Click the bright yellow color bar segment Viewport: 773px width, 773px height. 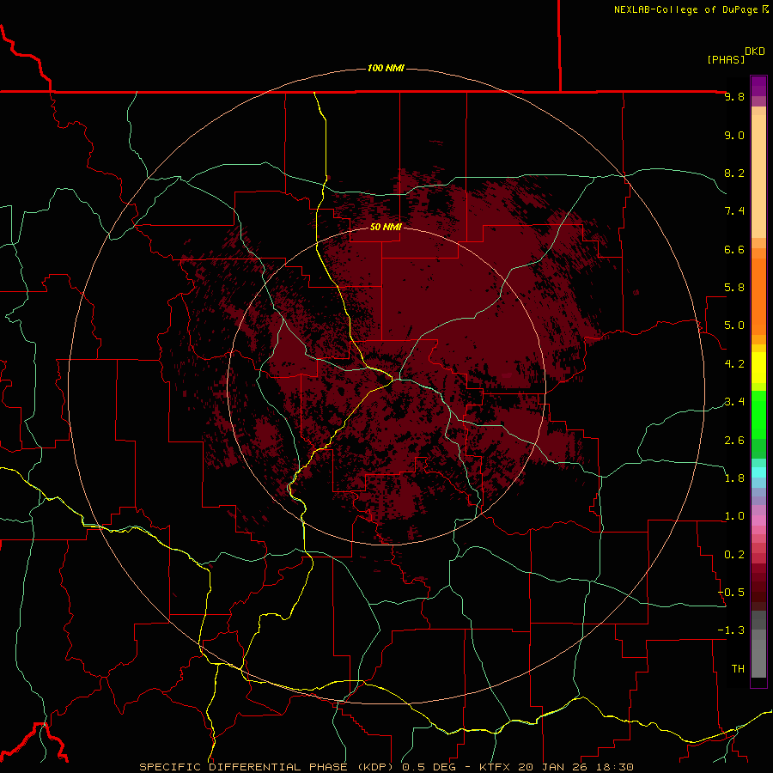[758, 368]
